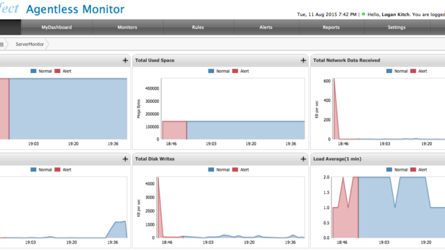
Task: Toggle Normal legend in Total Disk Writes chart
Action: (219, 169)
